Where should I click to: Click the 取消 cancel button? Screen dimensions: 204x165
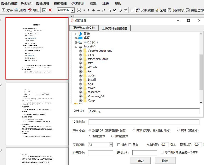click(x=165, y=161)
